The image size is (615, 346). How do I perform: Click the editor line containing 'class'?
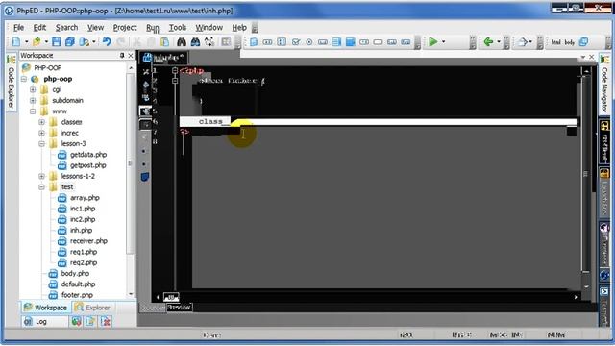(378, 122)
